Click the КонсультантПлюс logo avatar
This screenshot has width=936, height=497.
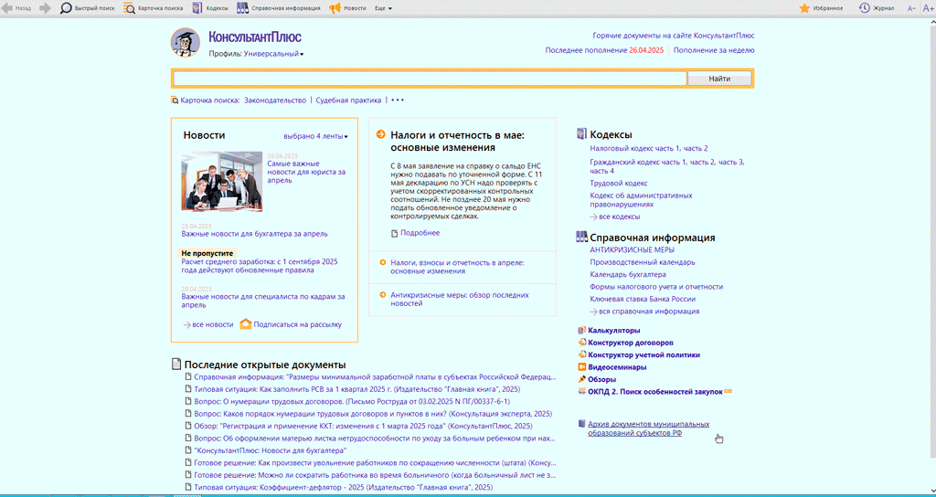tap(186, 42)
